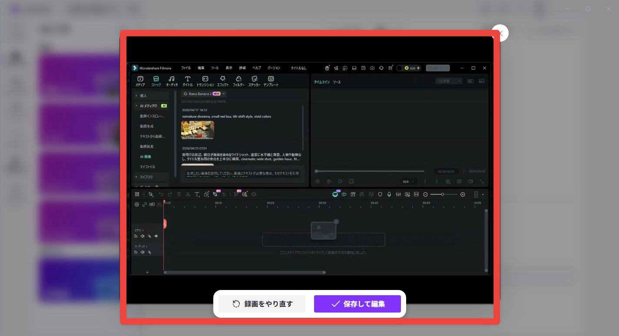
Task: Open the フィルター panel in Filmora
Action: (238, 81)
